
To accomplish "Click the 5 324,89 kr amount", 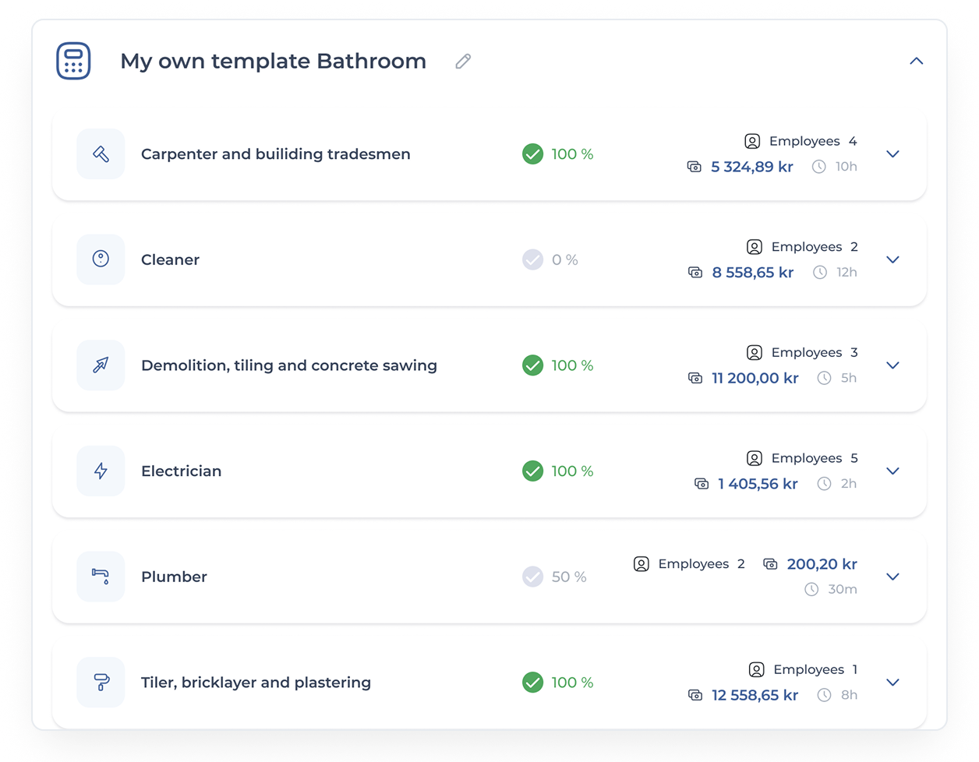I will pyautogui.click(x=752, y=167).
